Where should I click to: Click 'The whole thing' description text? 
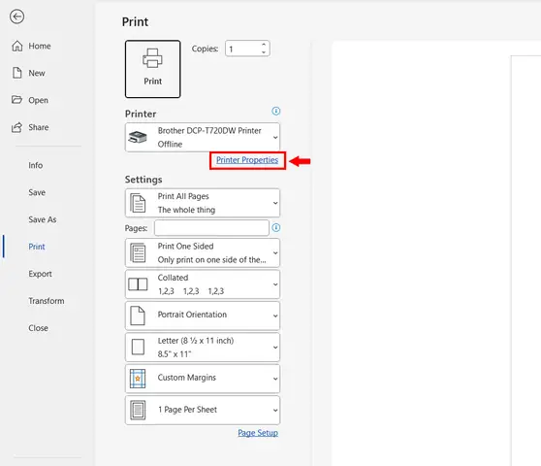(x=186, y=210)
